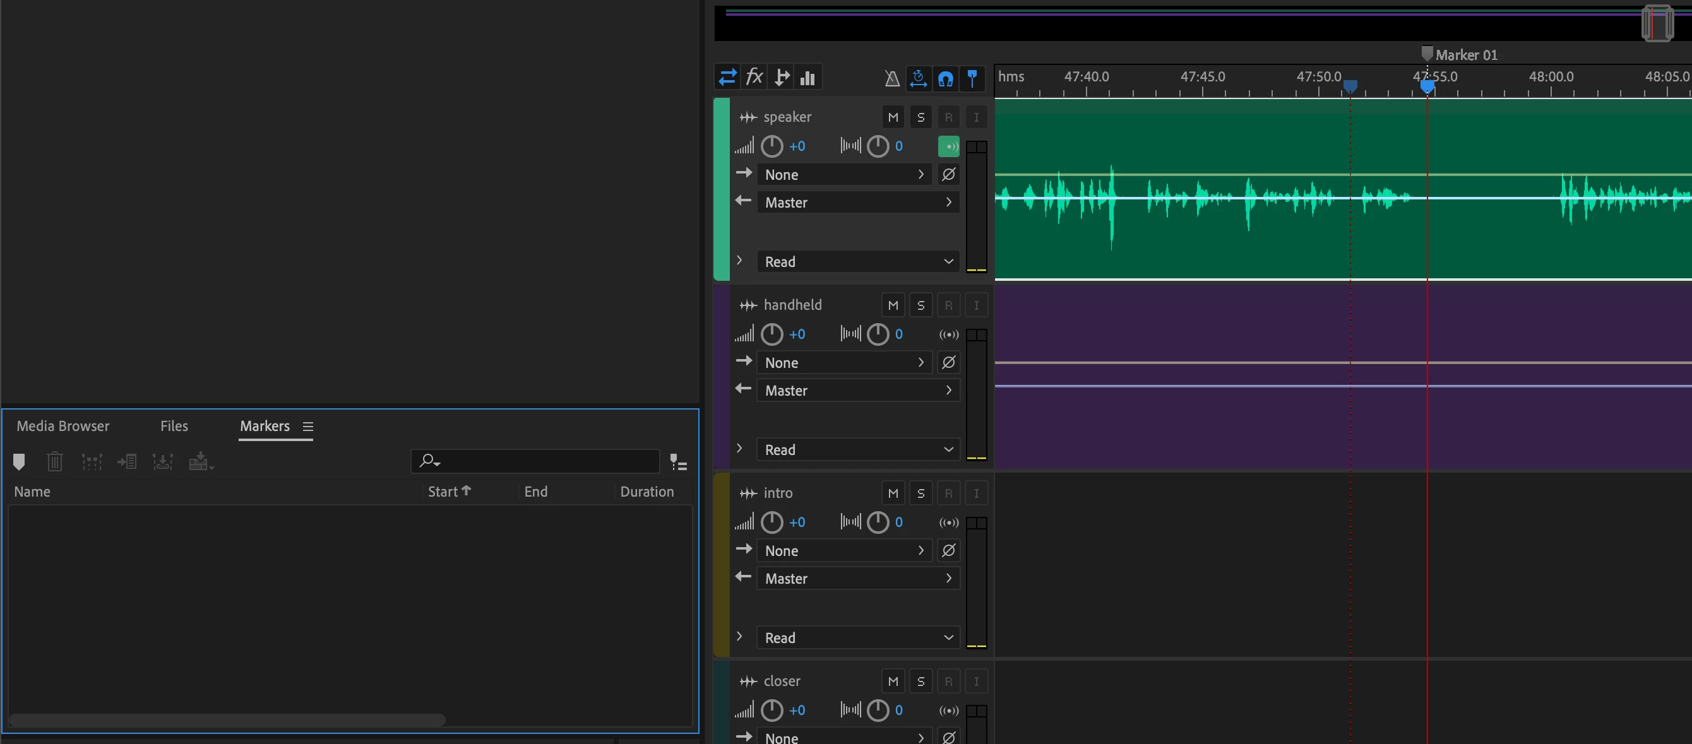
Task: Toggle the snapping magnet icon
Action: [945, 79]
